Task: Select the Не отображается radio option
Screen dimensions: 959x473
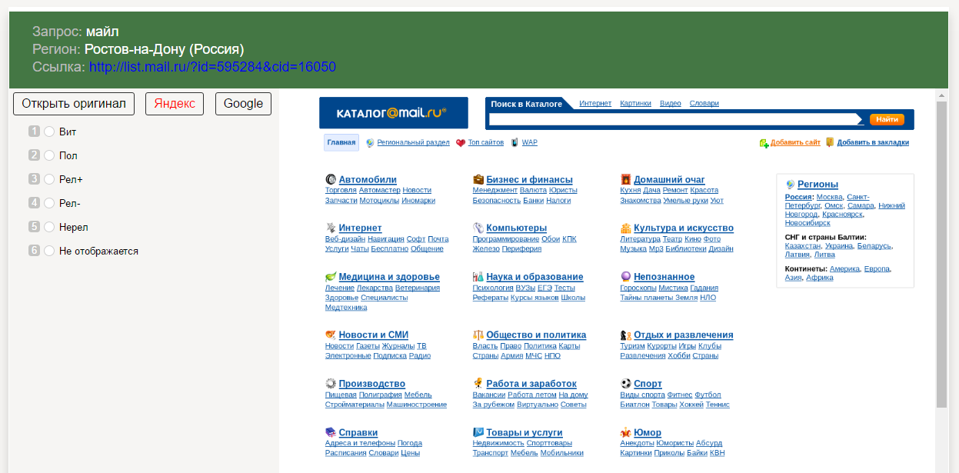Action: pos(49,251)
